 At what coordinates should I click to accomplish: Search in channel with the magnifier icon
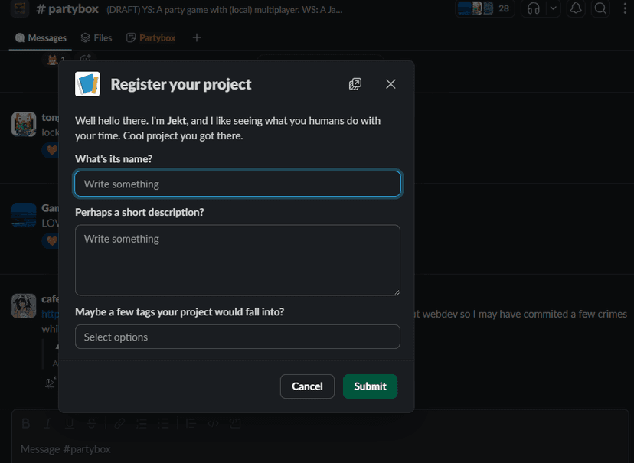pyautogui.click(x=601, y=8)
